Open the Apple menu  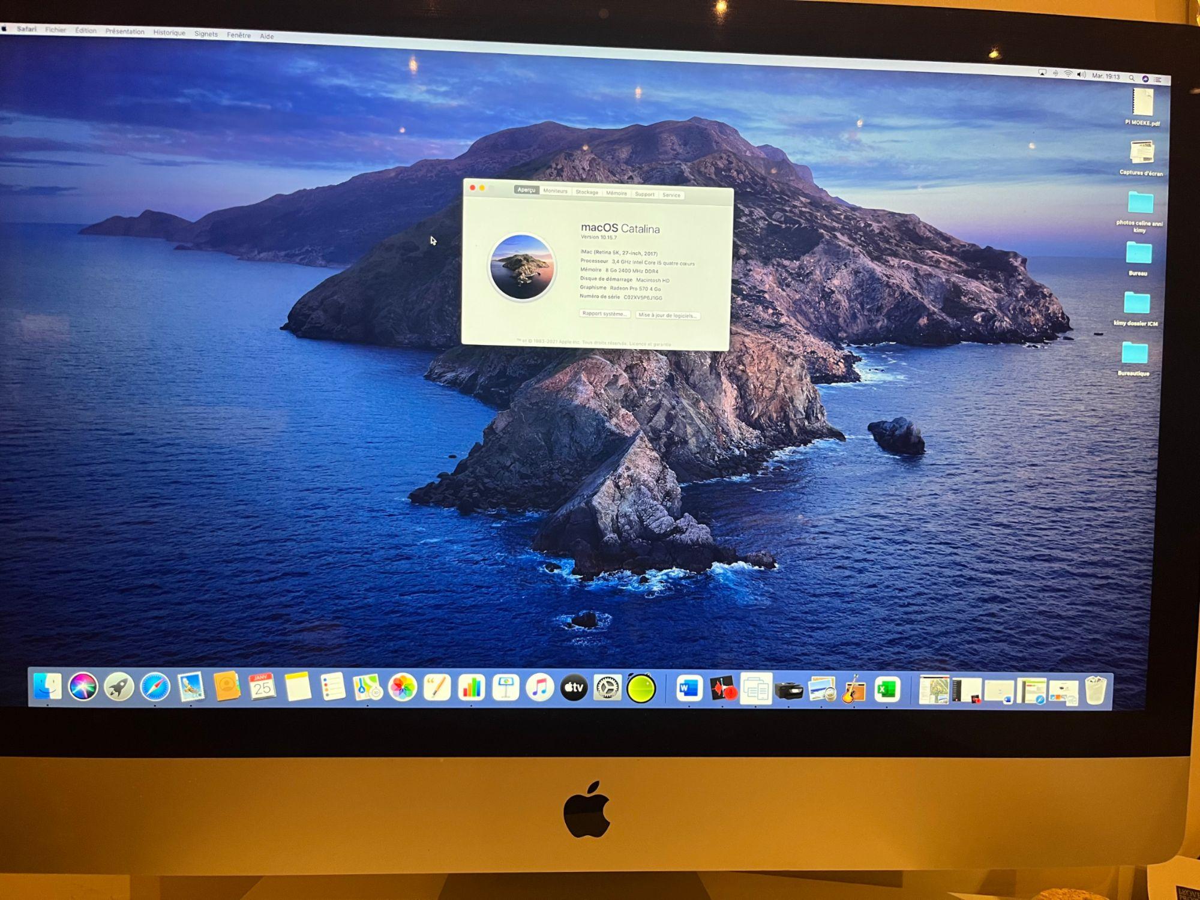(x=4, y=28)
